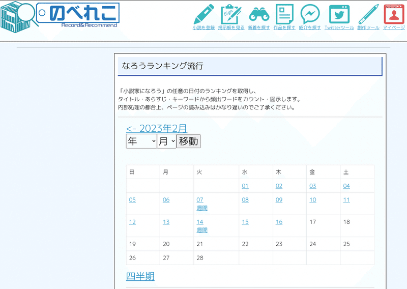Viewport: 407px width, 289px height.
Task: Click the 創作ツール link text
Action: [x=368, y=27]
